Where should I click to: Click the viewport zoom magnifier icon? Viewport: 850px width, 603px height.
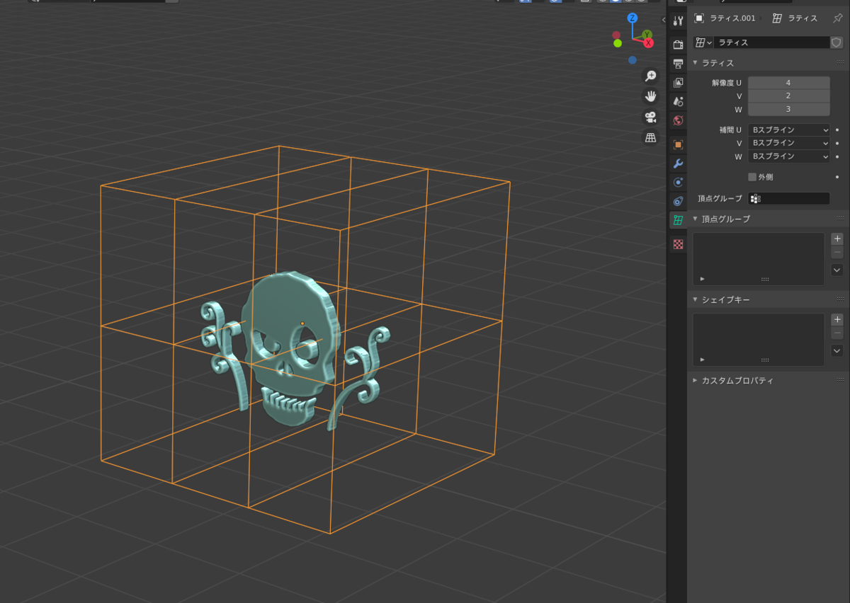pyautogui.click(x=650, y=76)
